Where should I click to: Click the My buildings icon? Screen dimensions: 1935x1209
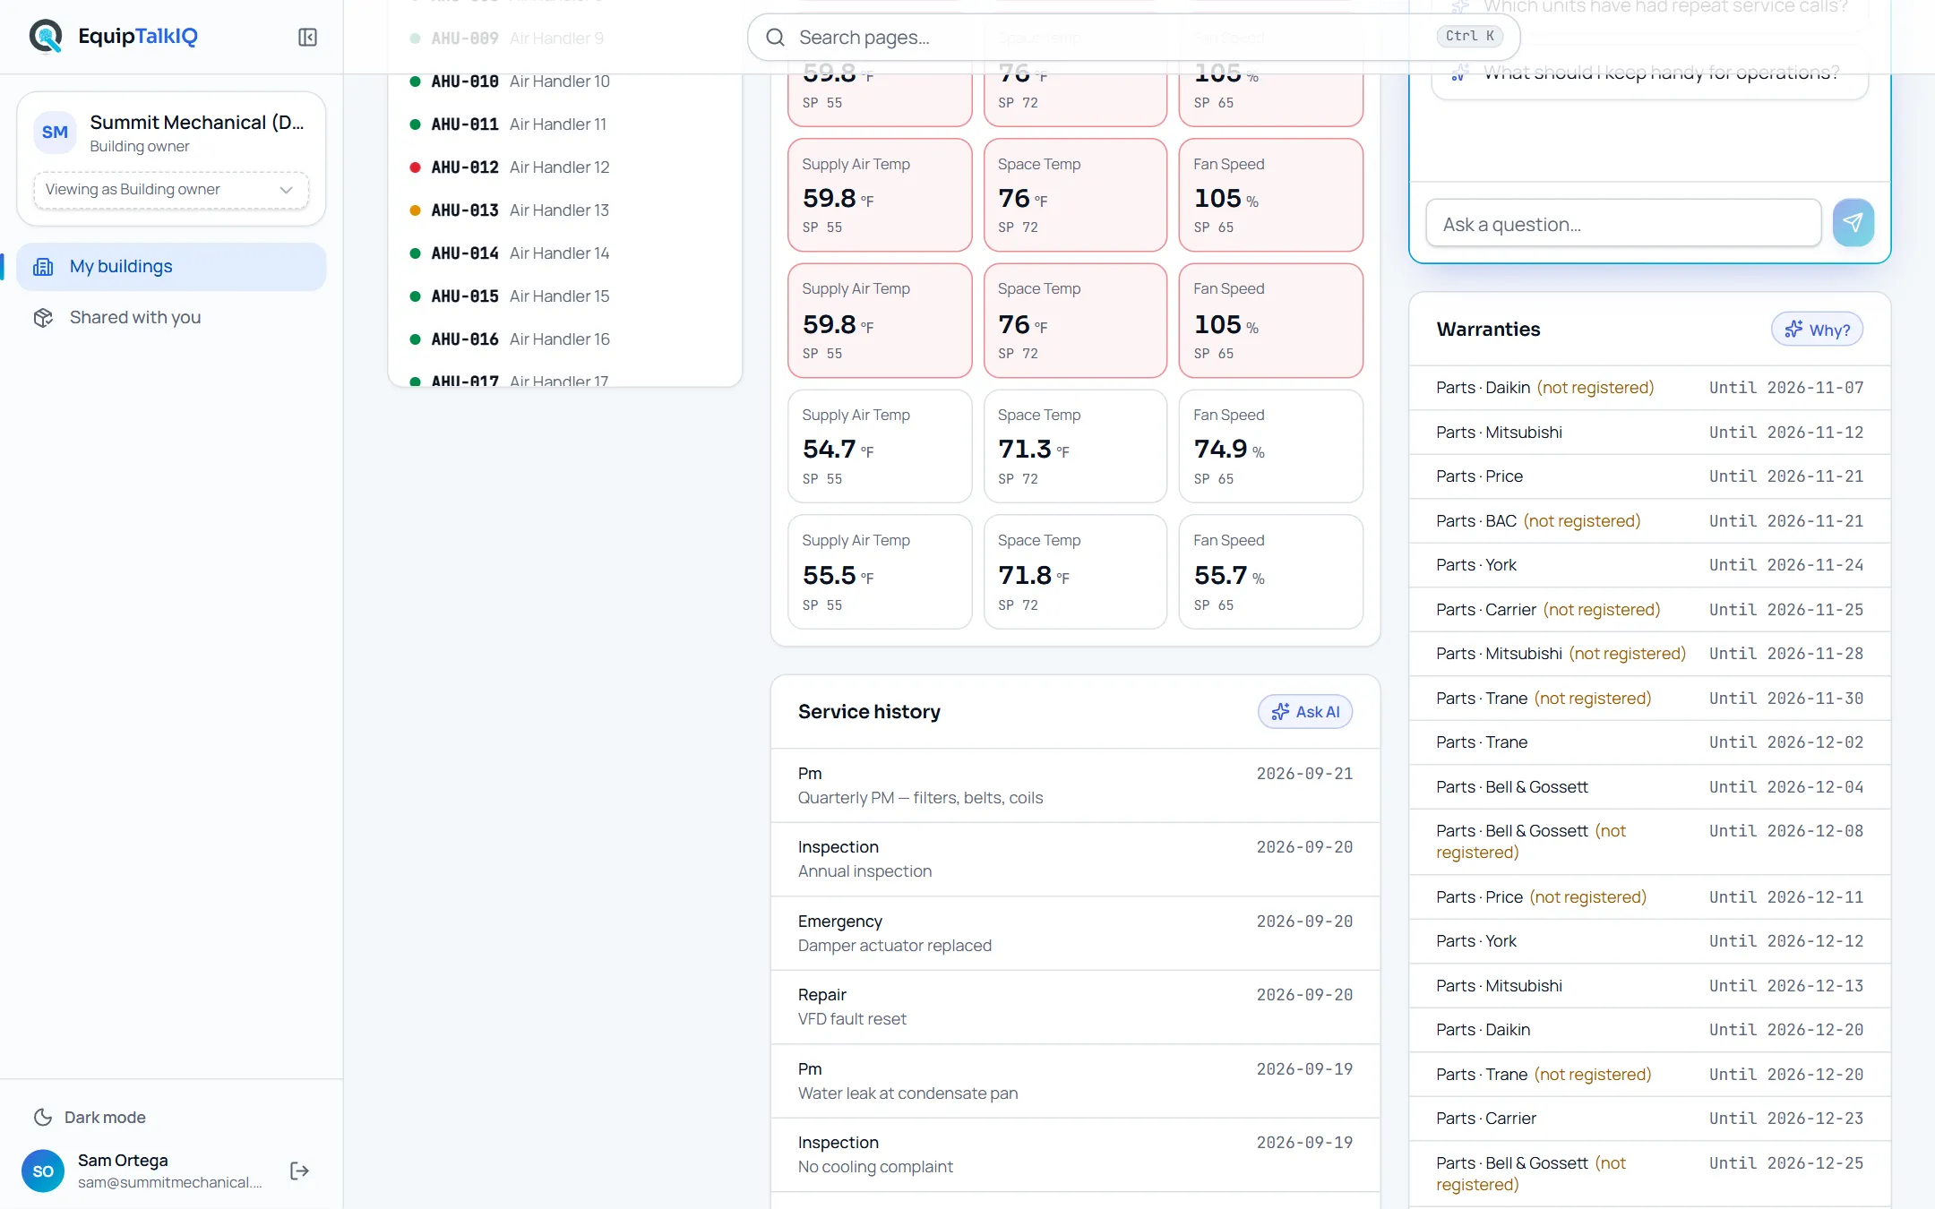[x=43, y=267]
